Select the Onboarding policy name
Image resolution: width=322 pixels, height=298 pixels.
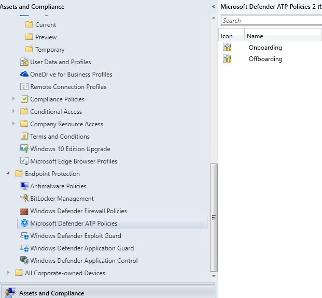(265, 48)
